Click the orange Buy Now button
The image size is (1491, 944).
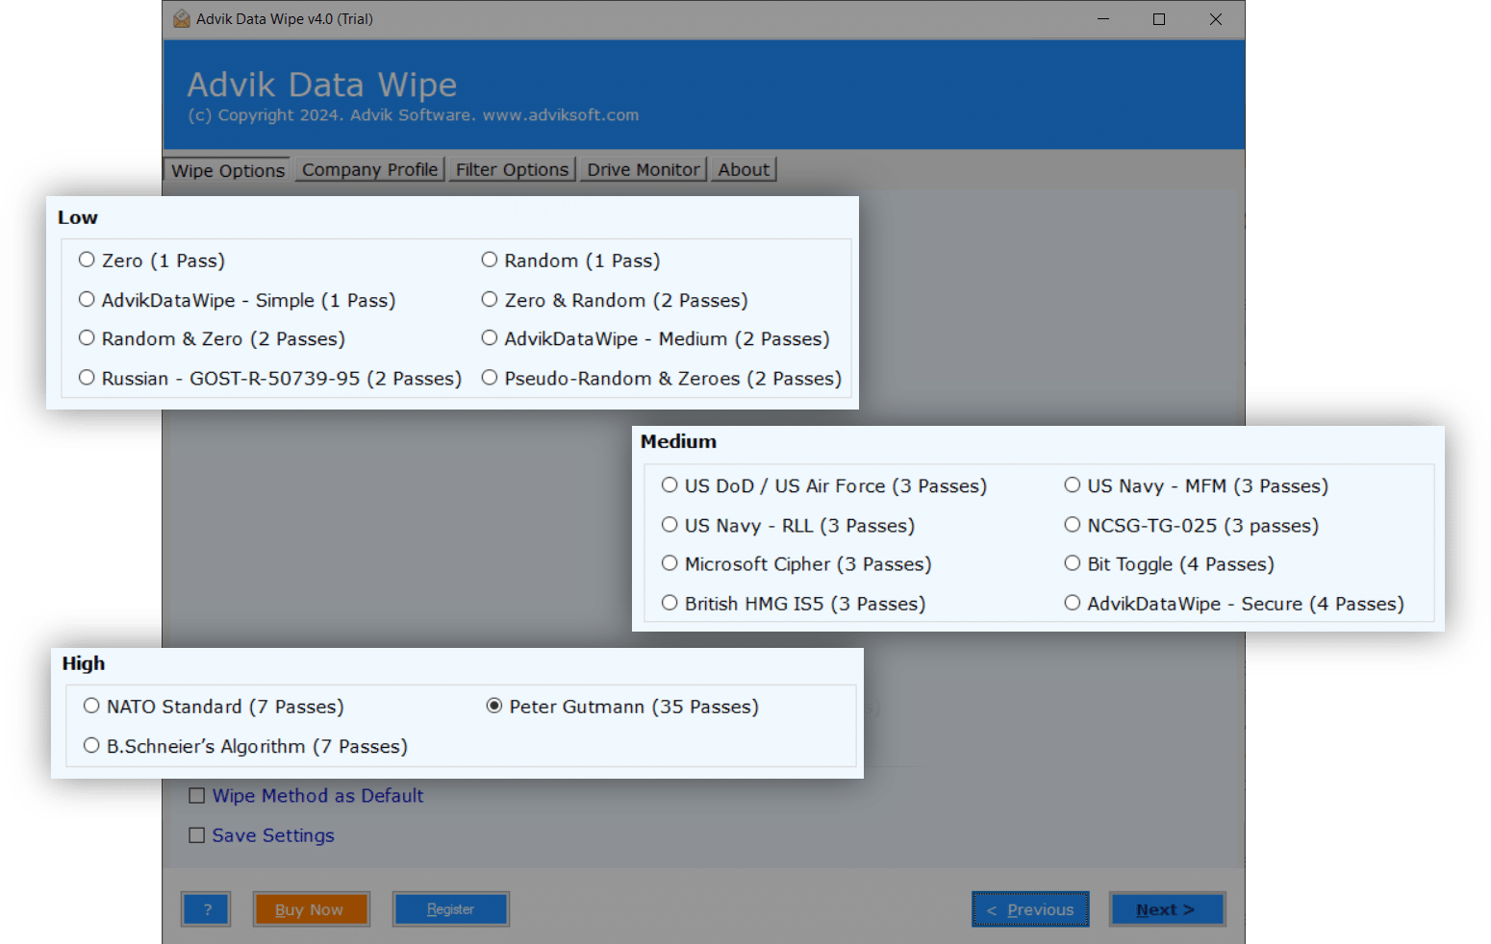coord(311,909)
